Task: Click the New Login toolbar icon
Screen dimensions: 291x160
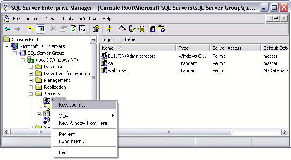Action: (152, 29)
